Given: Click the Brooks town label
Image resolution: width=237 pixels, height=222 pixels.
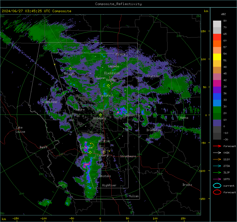Looking at the screenshot, I should 187,185.
